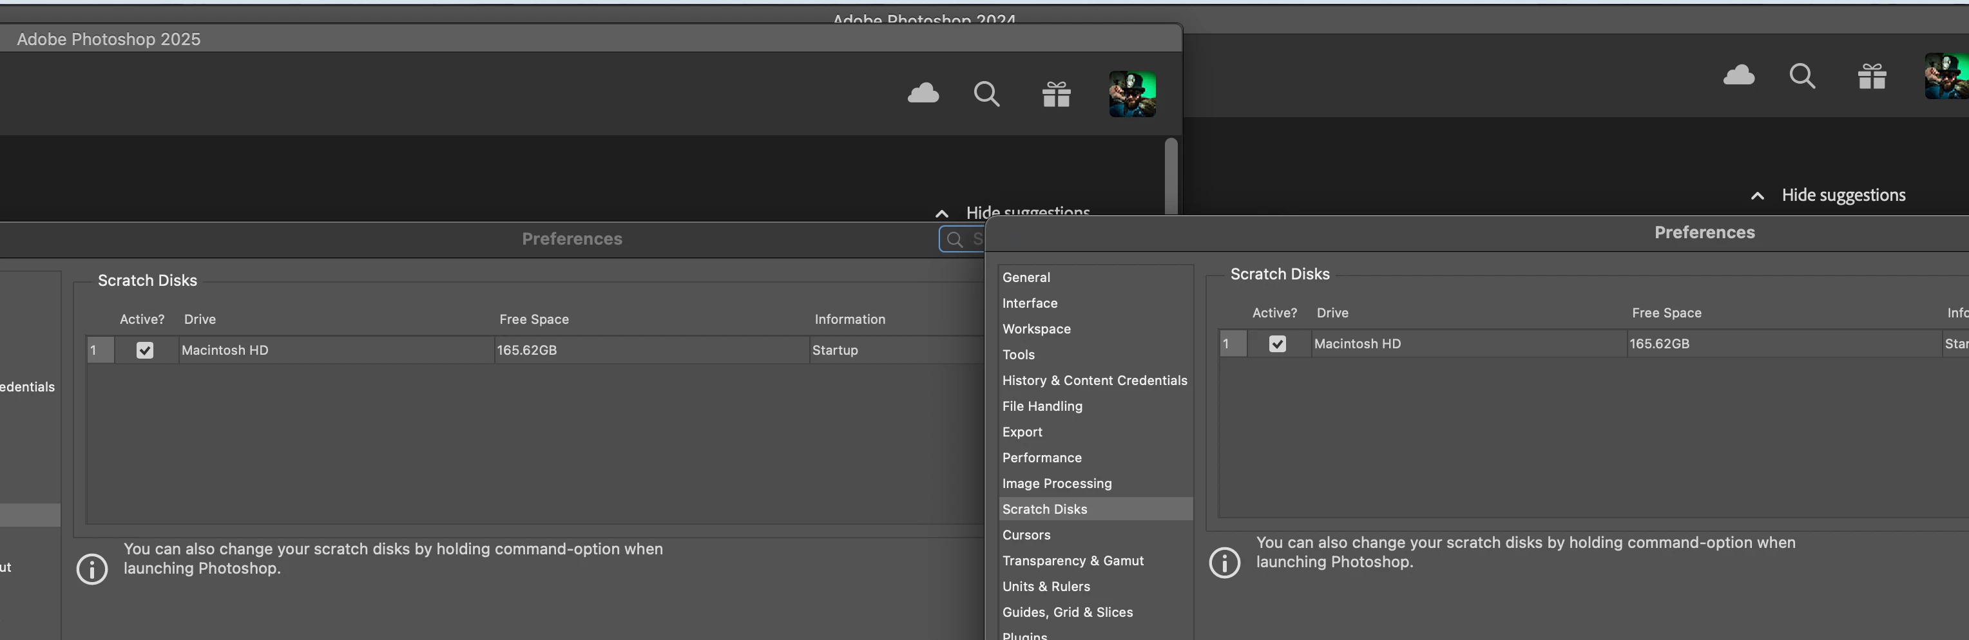Click row number 1 in left scratch disk table
Image resolution: width=1969 pixels, height=640 pixels.
pos(100,350)
